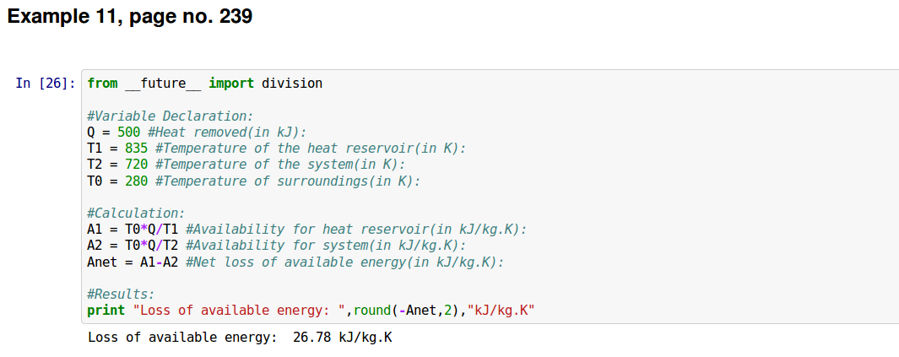The height and width of the screenshot is (357, 899).
Task: Select the In [26] cell prompt
Action: pos(46,83)
